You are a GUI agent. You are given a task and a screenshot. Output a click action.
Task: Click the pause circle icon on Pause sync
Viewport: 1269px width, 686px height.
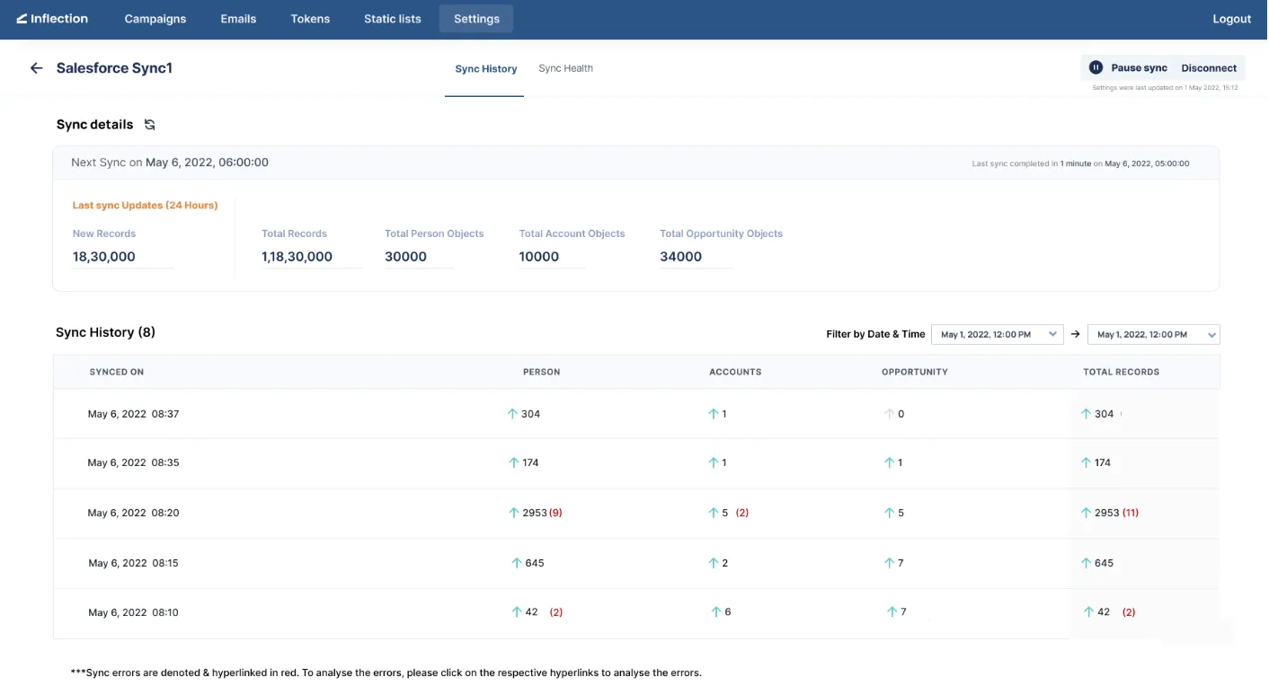click(1095, 66)
